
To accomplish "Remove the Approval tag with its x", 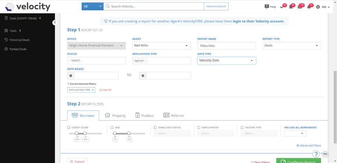I will coord(145,61).
